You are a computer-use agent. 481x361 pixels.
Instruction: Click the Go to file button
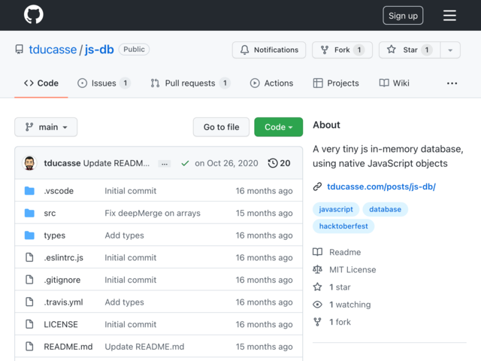221,127
